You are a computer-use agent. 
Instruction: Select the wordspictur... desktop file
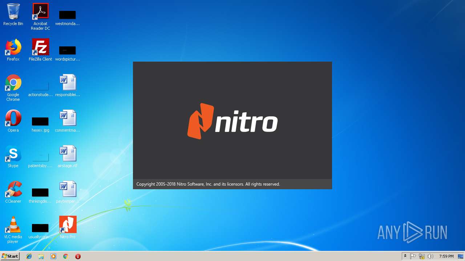point(68,53)
